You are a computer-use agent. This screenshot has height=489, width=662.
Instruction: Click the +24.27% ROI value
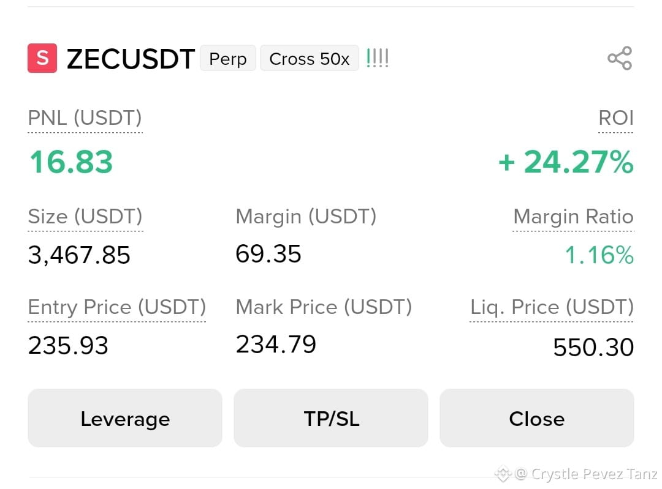(566, 162)
